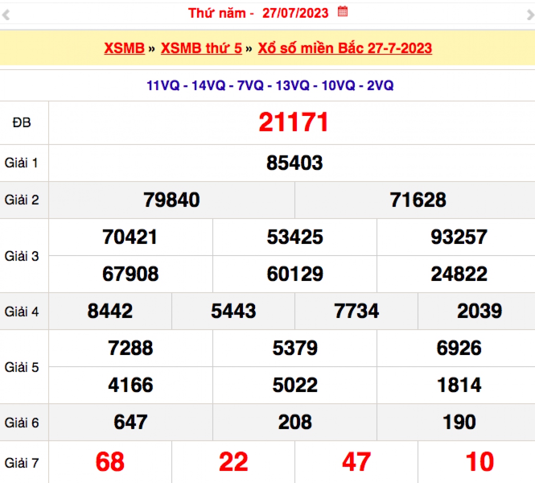Click third prize number 53425
The image size is (535, 483).
click(295, 237)
